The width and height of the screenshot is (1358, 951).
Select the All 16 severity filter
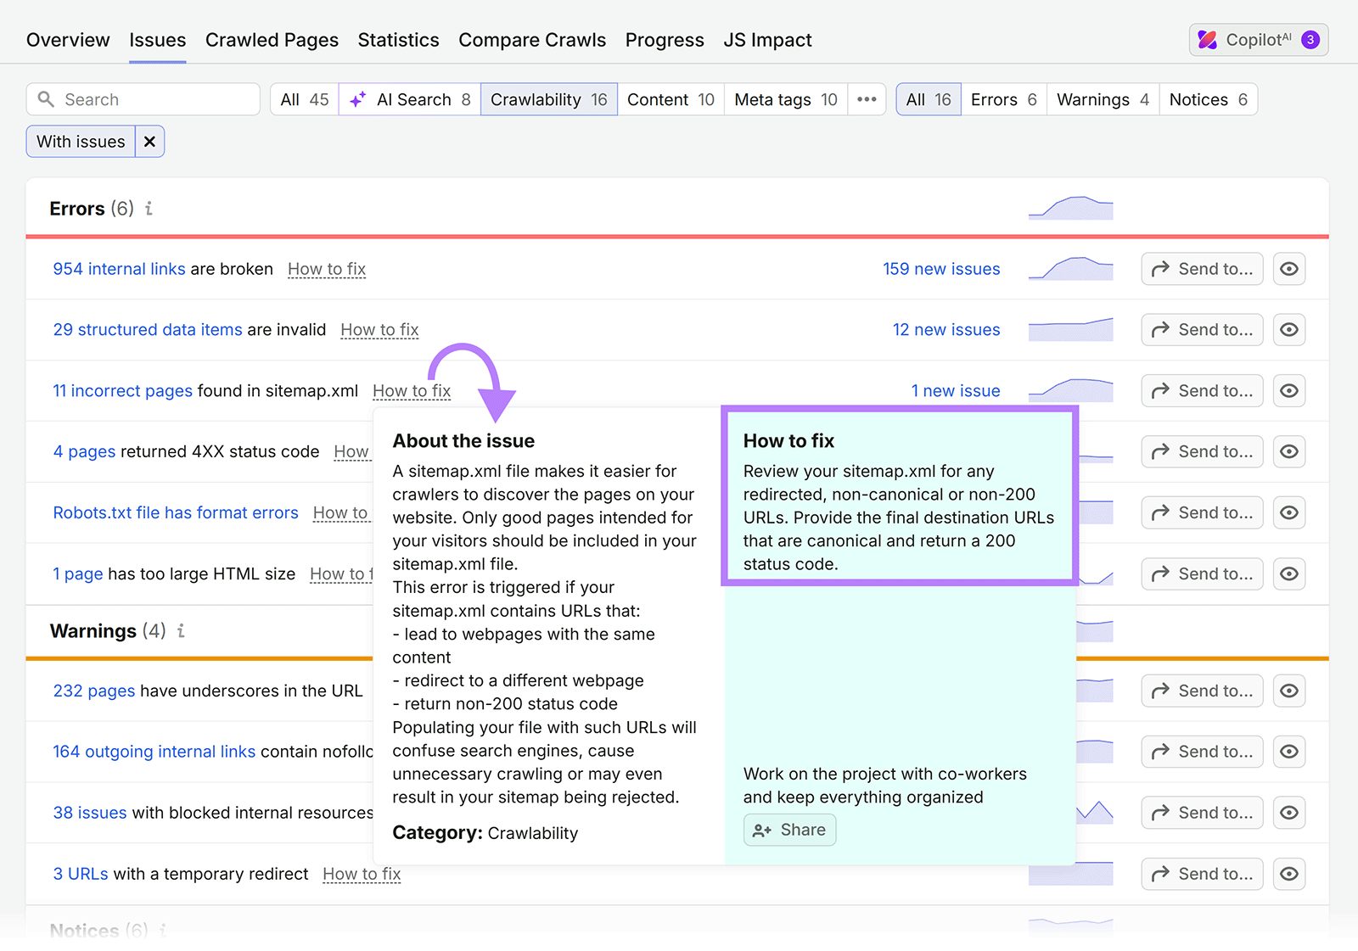point(929,99)
